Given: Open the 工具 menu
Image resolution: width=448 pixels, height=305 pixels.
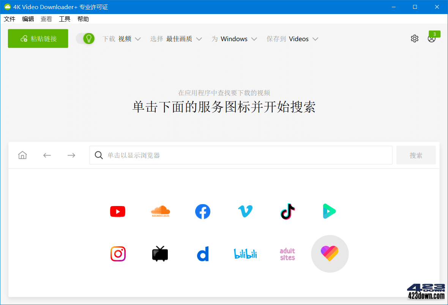Looking at the screenshot, I should (x=65, y=19).
